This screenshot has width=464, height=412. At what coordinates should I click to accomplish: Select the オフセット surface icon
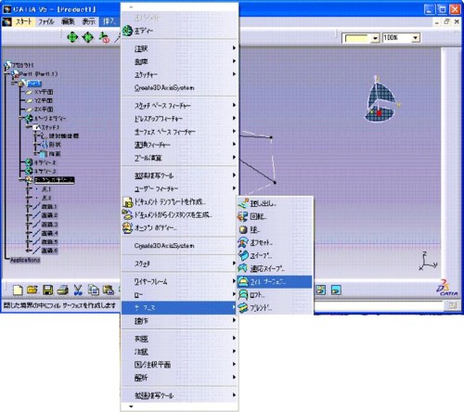pos(243,242)
